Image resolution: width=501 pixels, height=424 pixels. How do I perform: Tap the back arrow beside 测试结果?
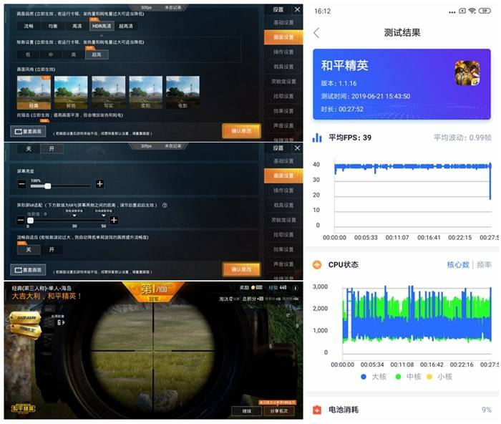pyautogui.click(x=316, y=33)
